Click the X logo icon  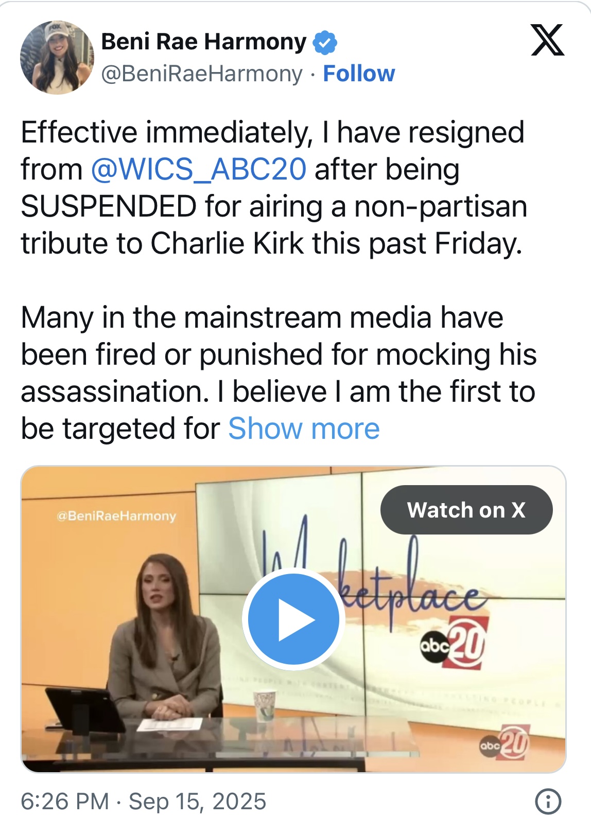pos(548,40)
